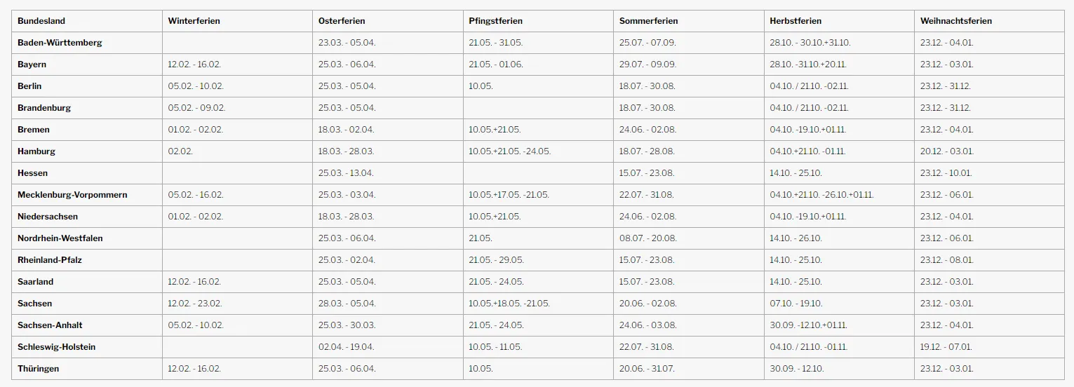Click Mecklenburg-Vorpommern row label
Viewport: 1074px width, 387px height.
(x=72, y=195)
